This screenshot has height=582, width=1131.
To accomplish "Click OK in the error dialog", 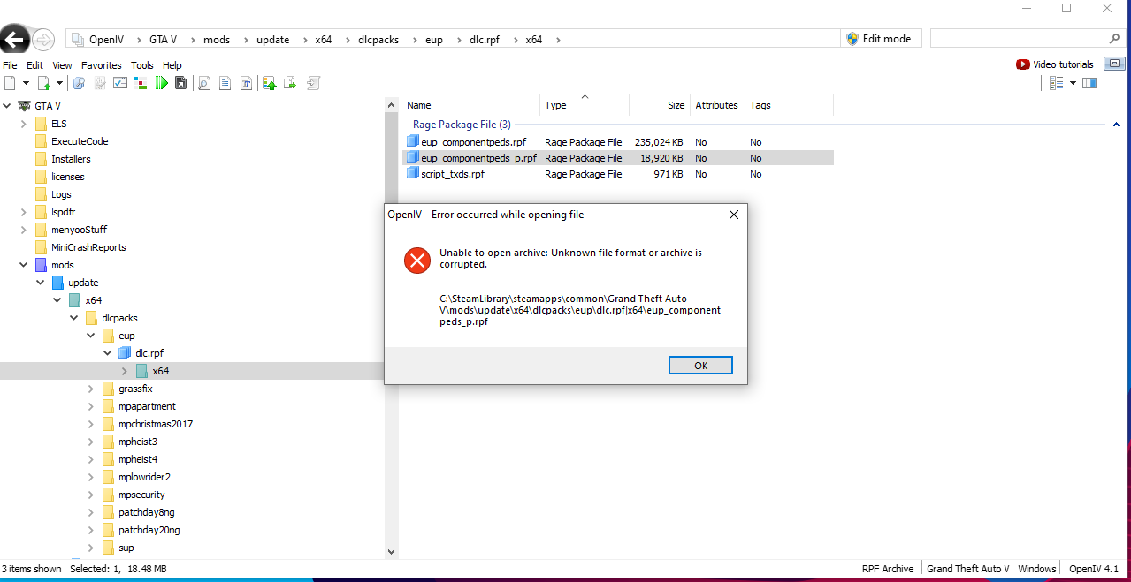I will click(x=700, y=366).
